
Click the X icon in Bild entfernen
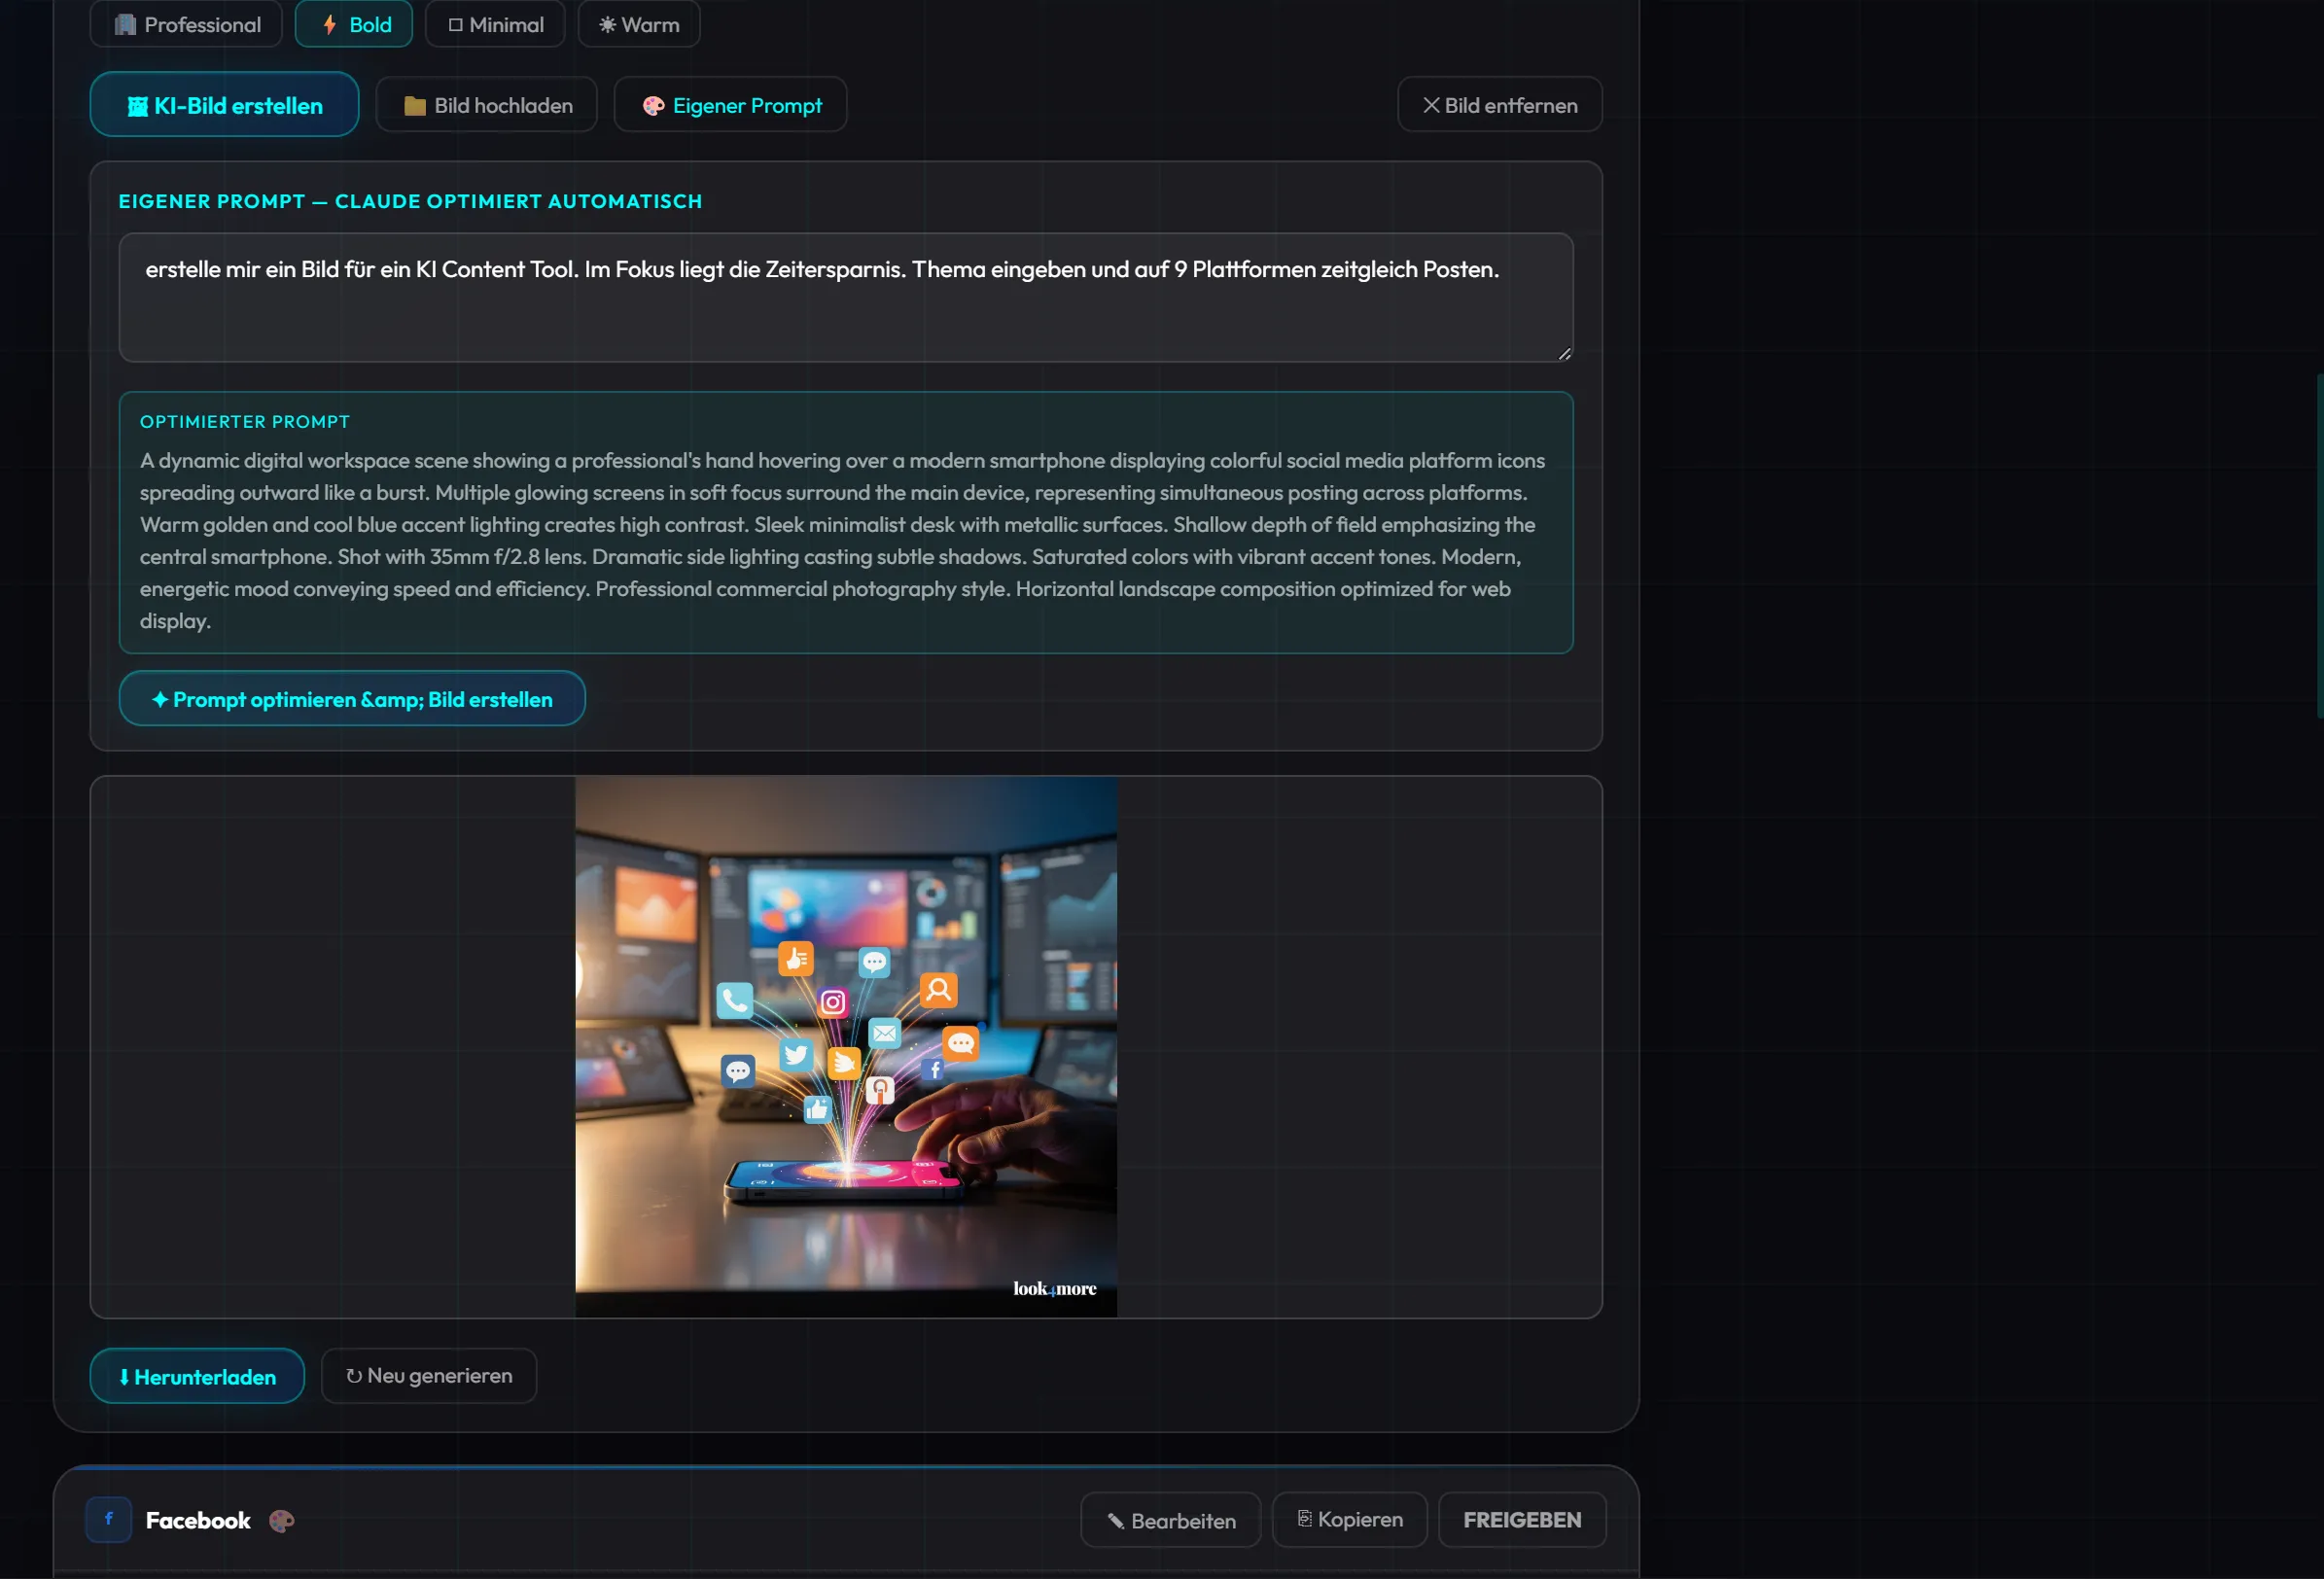(x=1431, y=105)
